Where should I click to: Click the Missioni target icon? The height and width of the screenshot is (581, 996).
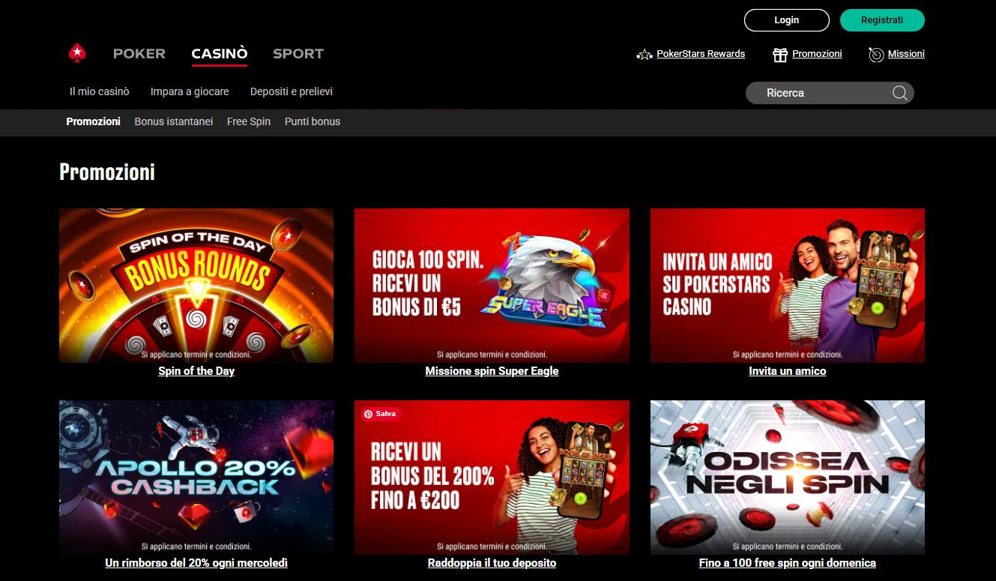[x=876, y=54]
